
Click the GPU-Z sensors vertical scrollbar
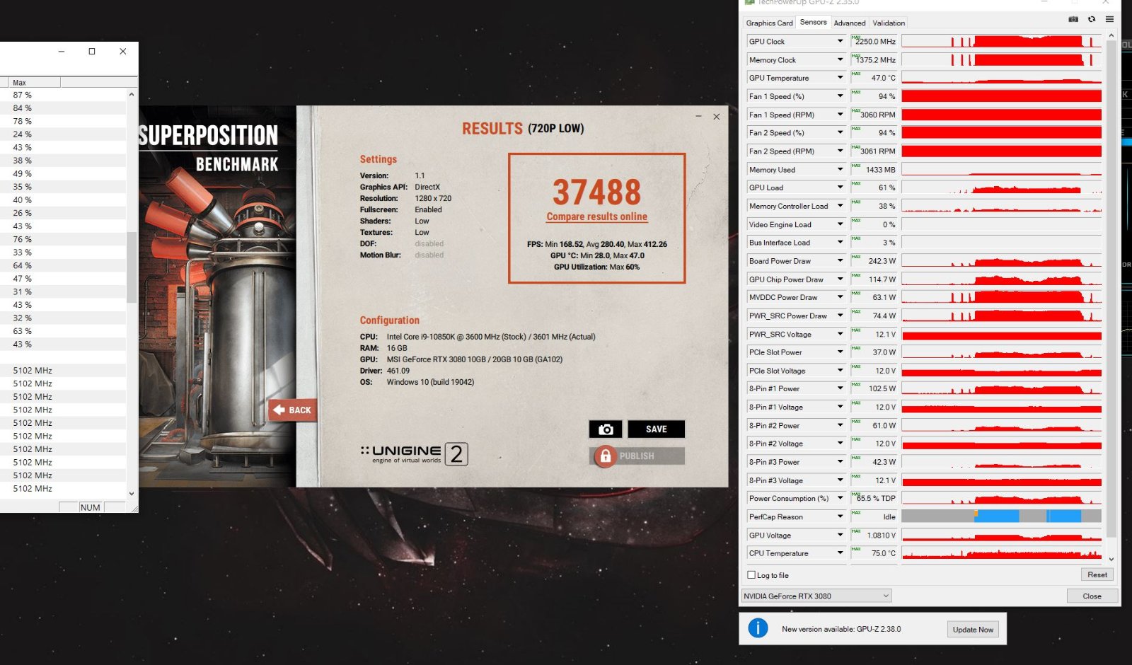point(1111,290)
